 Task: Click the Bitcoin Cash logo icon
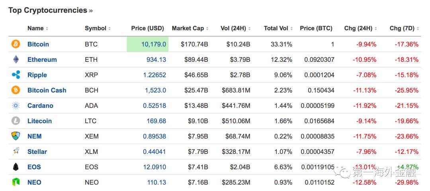coord(16,90)
